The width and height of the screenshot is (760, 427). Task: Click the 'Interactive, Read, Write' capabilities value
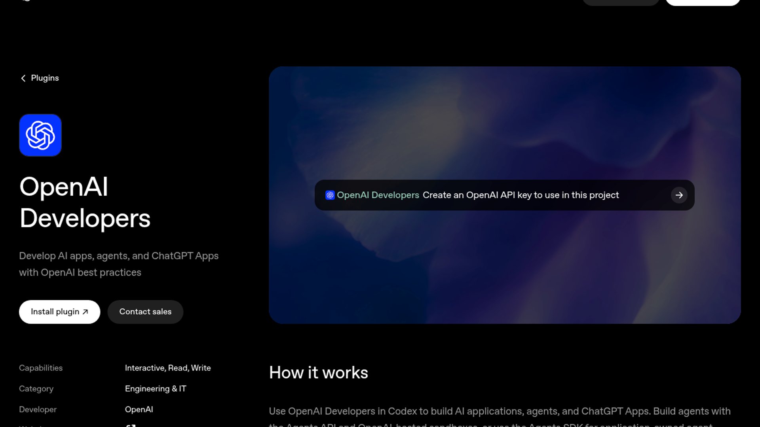(x=168, y=368)
